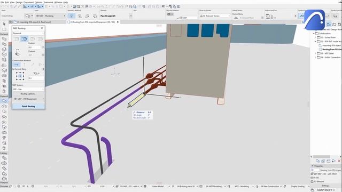Close the 'Routing from RFA imported Equipment' tab
The height and width of the screenshot is (192, 342).
point(118,22)
